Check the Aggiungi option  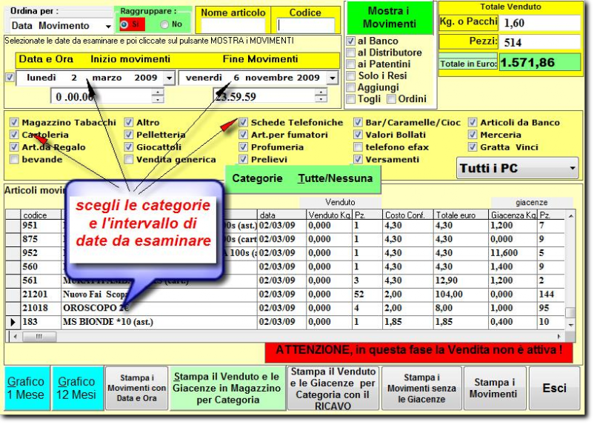(350, 87)
